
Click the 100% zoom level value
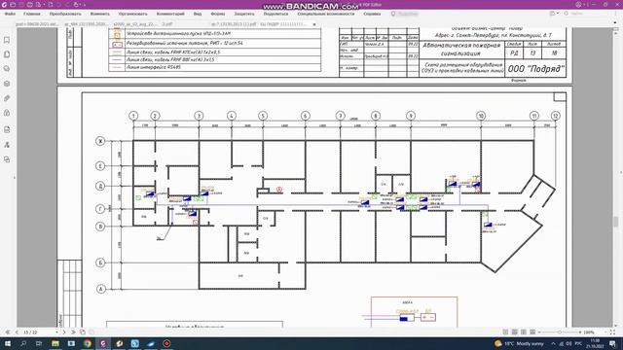[589, 332]
